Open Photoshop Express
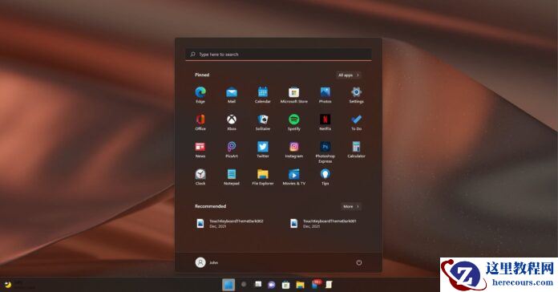The image size is (558, 292). (x=325, y=152)
